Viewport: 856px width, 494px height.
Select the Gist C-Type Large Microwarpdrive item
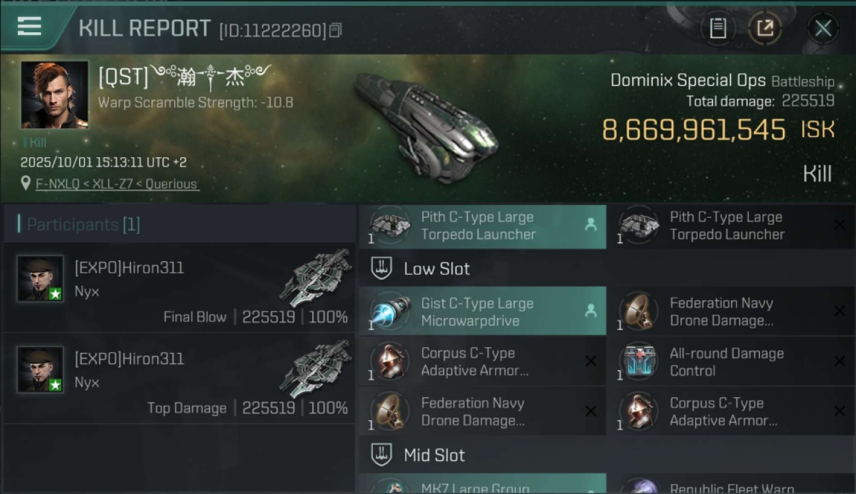(x=483, y=312)
